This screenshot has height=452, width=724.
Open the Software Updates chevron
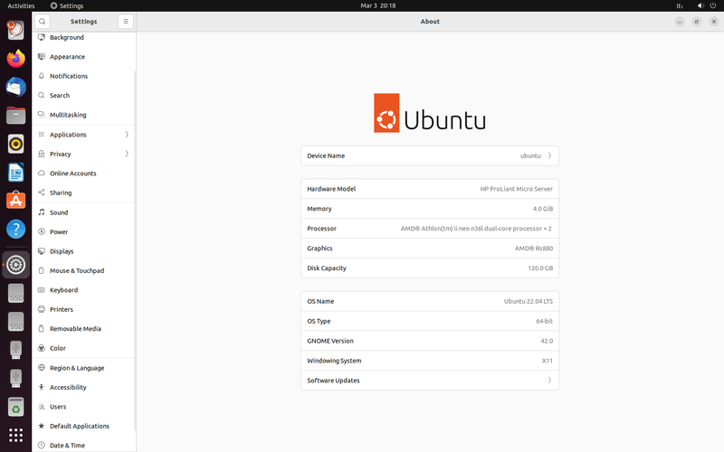coord(549,381)
